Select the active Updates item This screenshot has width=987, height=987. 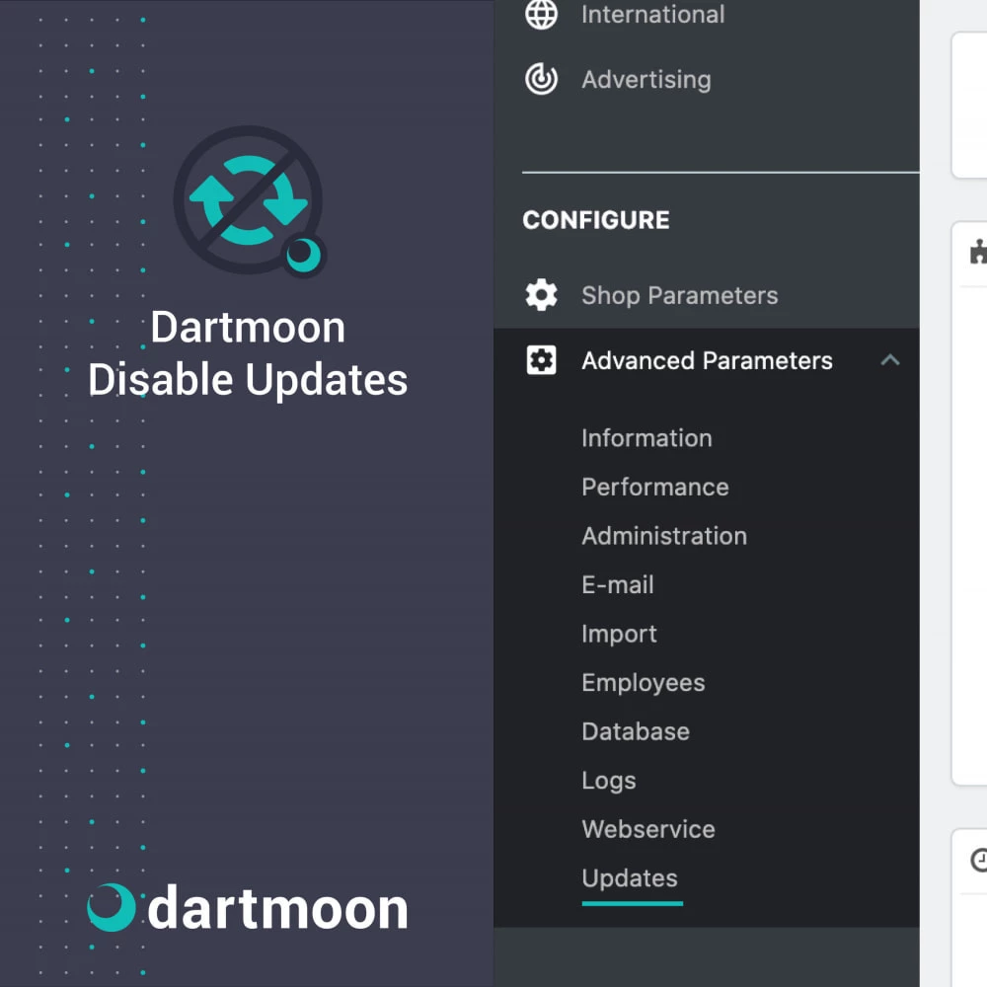[630, 878]
